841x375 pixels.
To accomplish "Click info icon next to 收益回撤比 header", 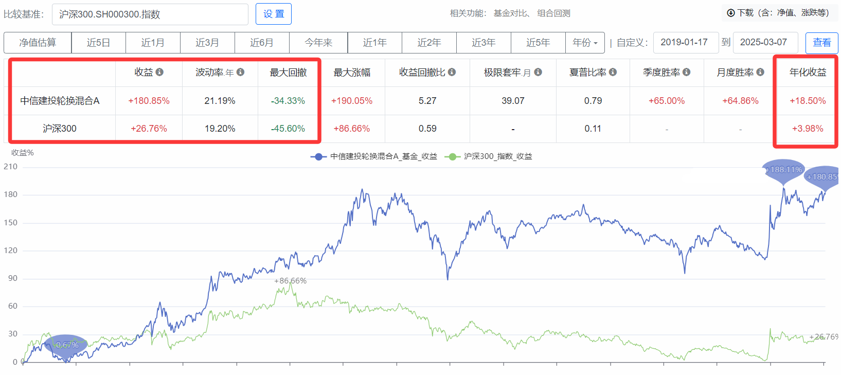I will pos(452,72).
